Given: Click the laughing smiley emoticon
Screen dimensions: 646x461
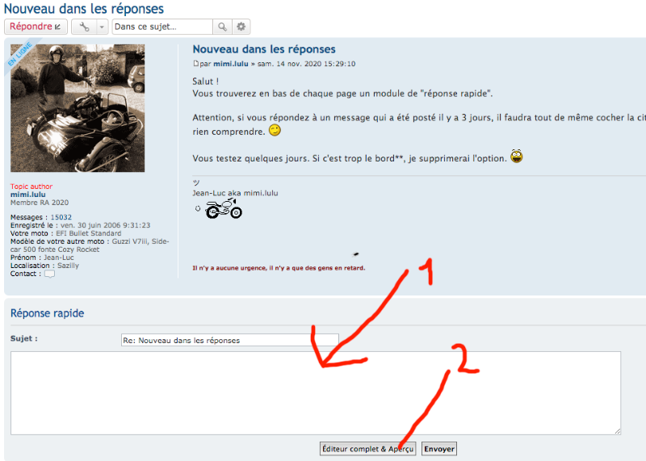Looking at the screenshot, I should (517, 157).
